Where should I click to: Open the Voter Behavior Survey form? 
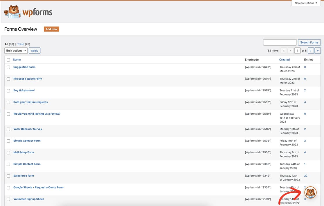click(28, 129)
